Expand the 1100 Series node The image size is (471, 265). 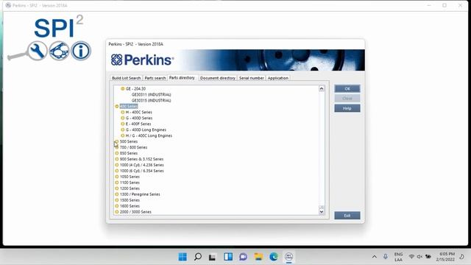click(x=117, y=183)
